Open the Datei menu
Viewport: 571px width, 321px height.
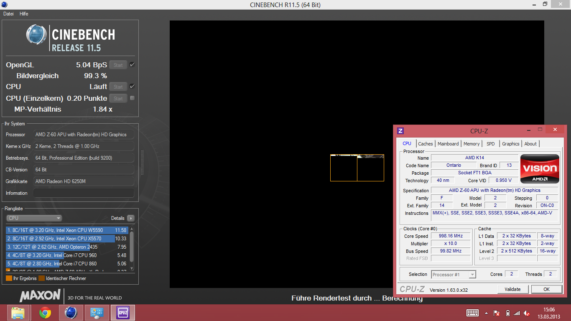(8, 14)
